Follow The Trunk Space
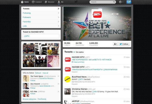152x104 pixels. click(x=33, y=81)
